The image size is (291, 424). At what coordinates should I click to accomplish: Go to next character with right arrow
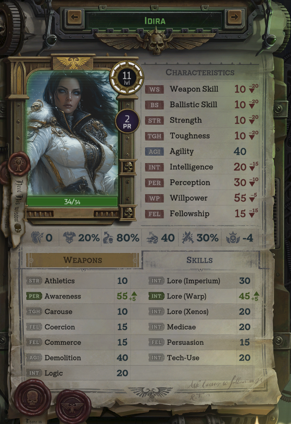click(234, 17)
